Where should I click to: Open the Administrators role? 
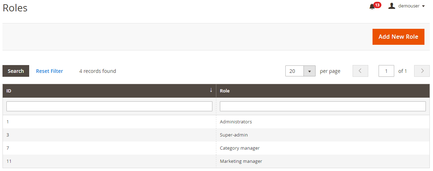(x=236, y=122)
